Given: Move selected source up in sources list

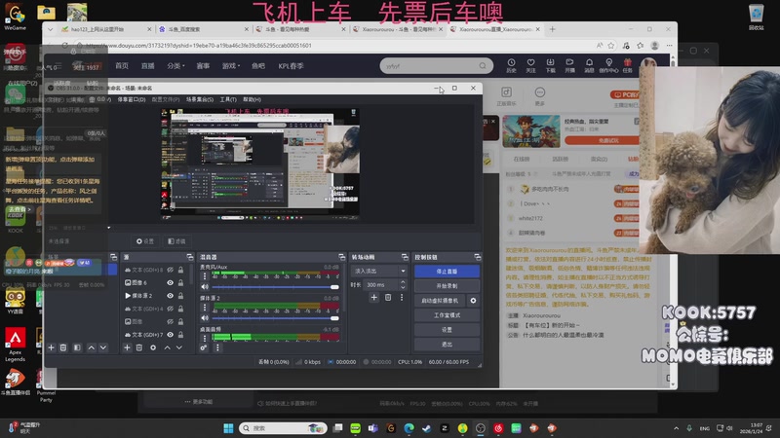Looking at the screenshot, I should point(167,347).
